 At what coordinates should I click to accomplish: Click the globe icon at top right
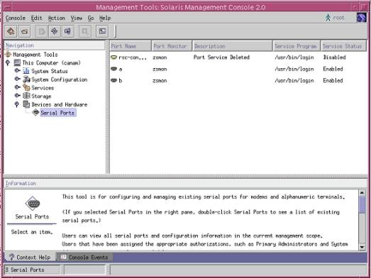tap(362, 18)
